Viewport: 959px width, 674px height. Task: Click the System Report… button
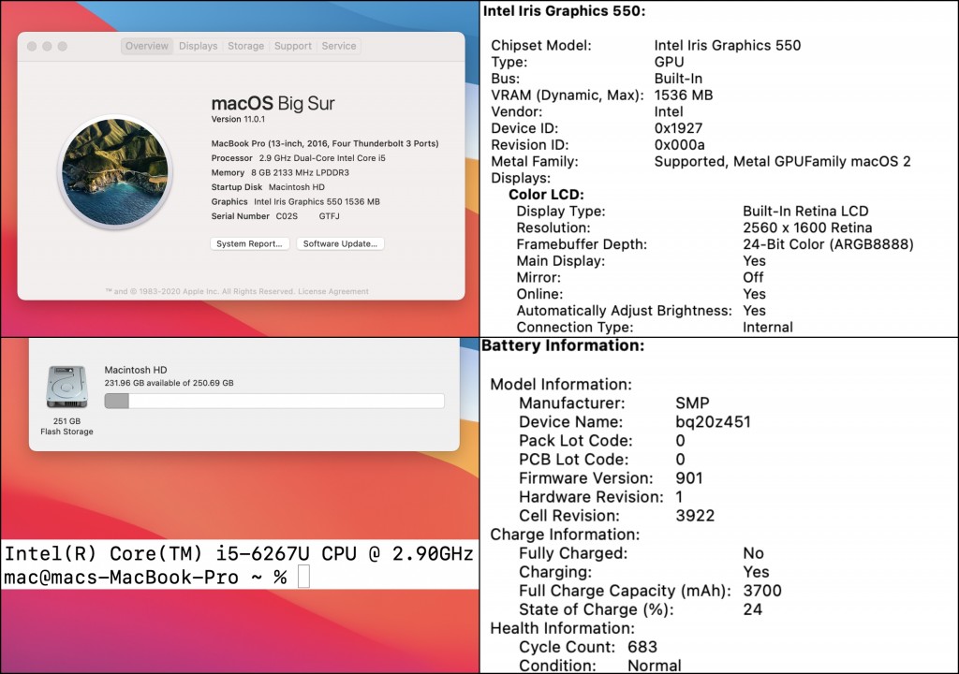point(249,243)
